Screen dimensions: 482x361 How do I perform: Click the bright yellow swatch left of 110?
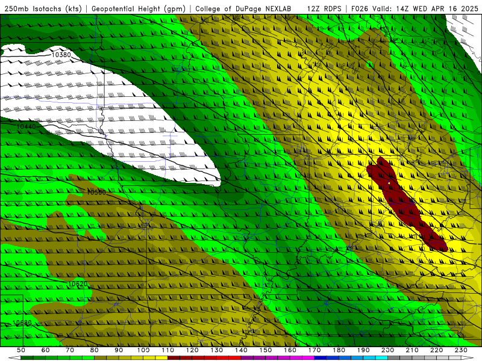click(x=161, y=358)
